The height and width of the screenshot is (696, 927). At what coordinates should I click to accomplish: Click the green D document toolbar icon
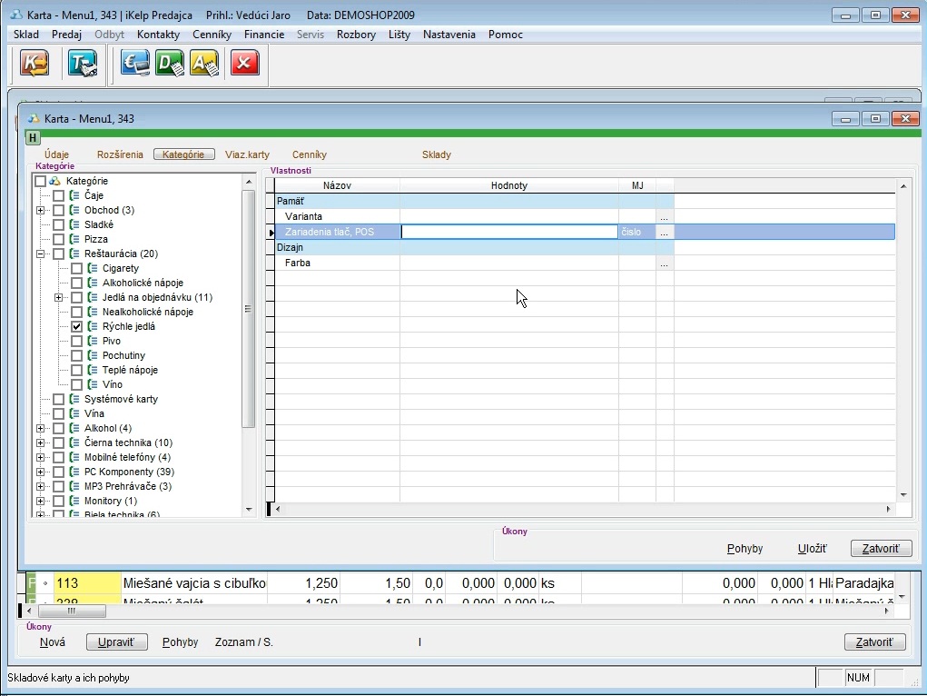tap(170, 64)
